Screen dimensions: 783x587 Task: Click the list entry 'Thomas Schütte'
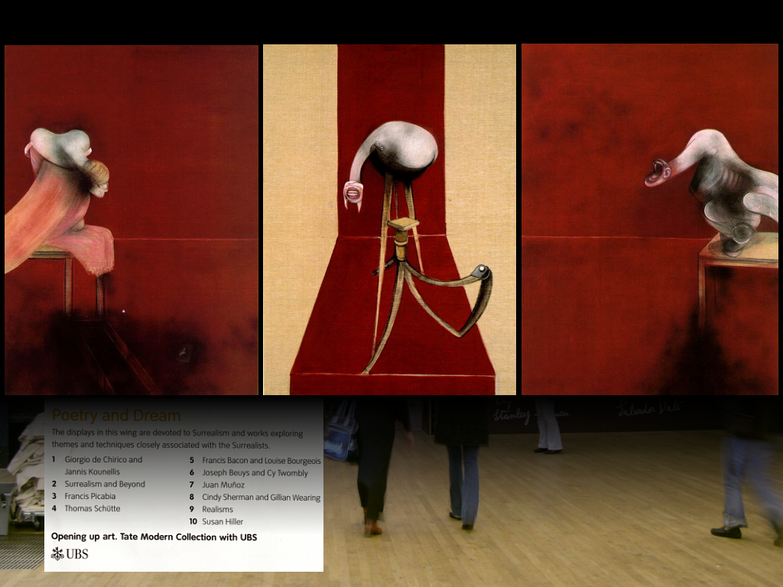pyautogui.click(x=93, y=508)
